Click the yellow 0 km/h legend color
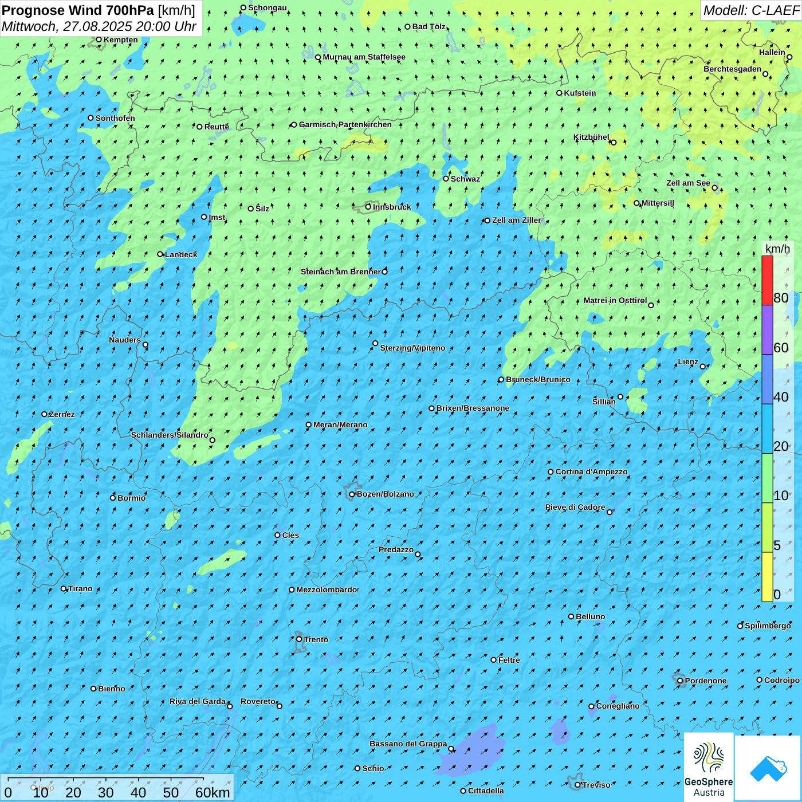The height and width of the screenshot is (802, 802). pos(767,577)
